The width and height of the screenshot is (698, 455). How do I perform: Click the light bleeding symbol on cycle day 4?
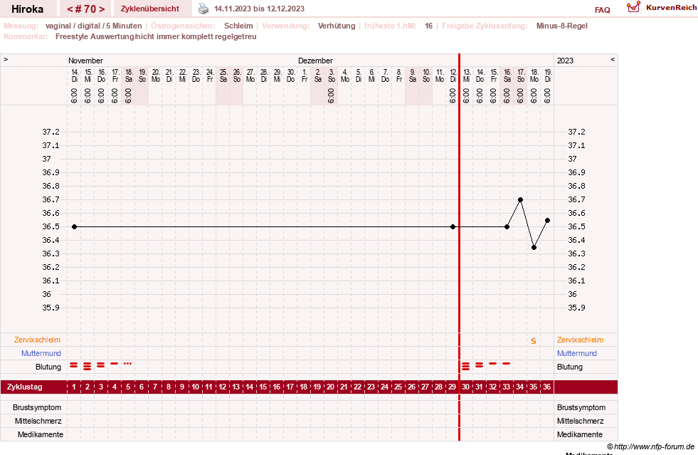[115, 364]
